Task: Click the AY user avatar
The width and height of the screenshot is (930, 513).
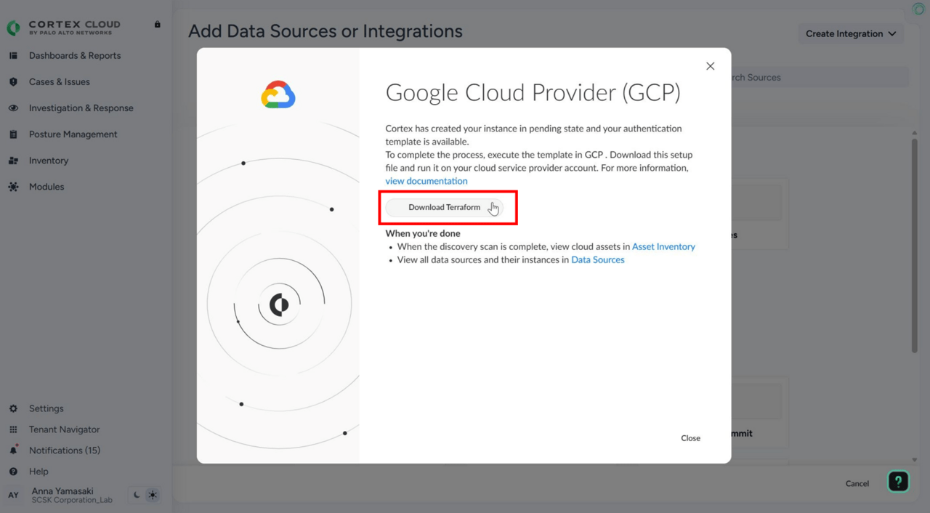Action: tap(13, 496)
